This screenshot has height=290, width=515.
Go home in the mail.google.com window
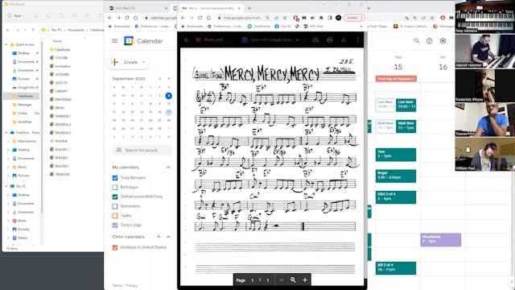(208, 18)
